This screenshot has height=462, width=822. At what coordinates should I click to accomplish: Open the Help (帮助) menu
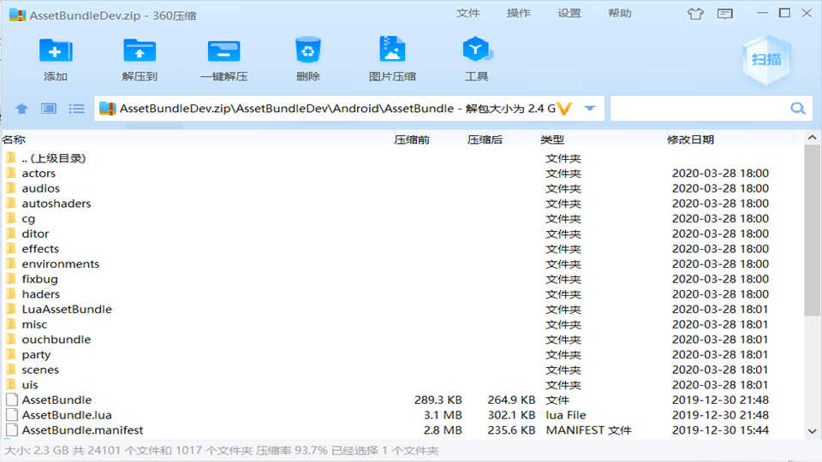tap(620, 13)
